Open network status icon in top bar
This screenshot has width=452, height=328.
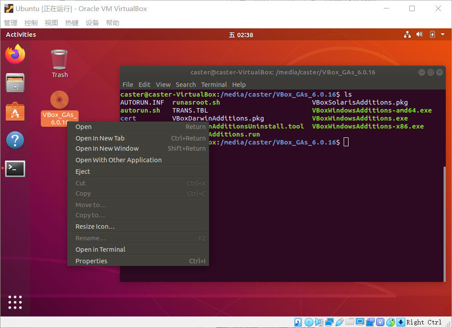click(x=407, y=35)
